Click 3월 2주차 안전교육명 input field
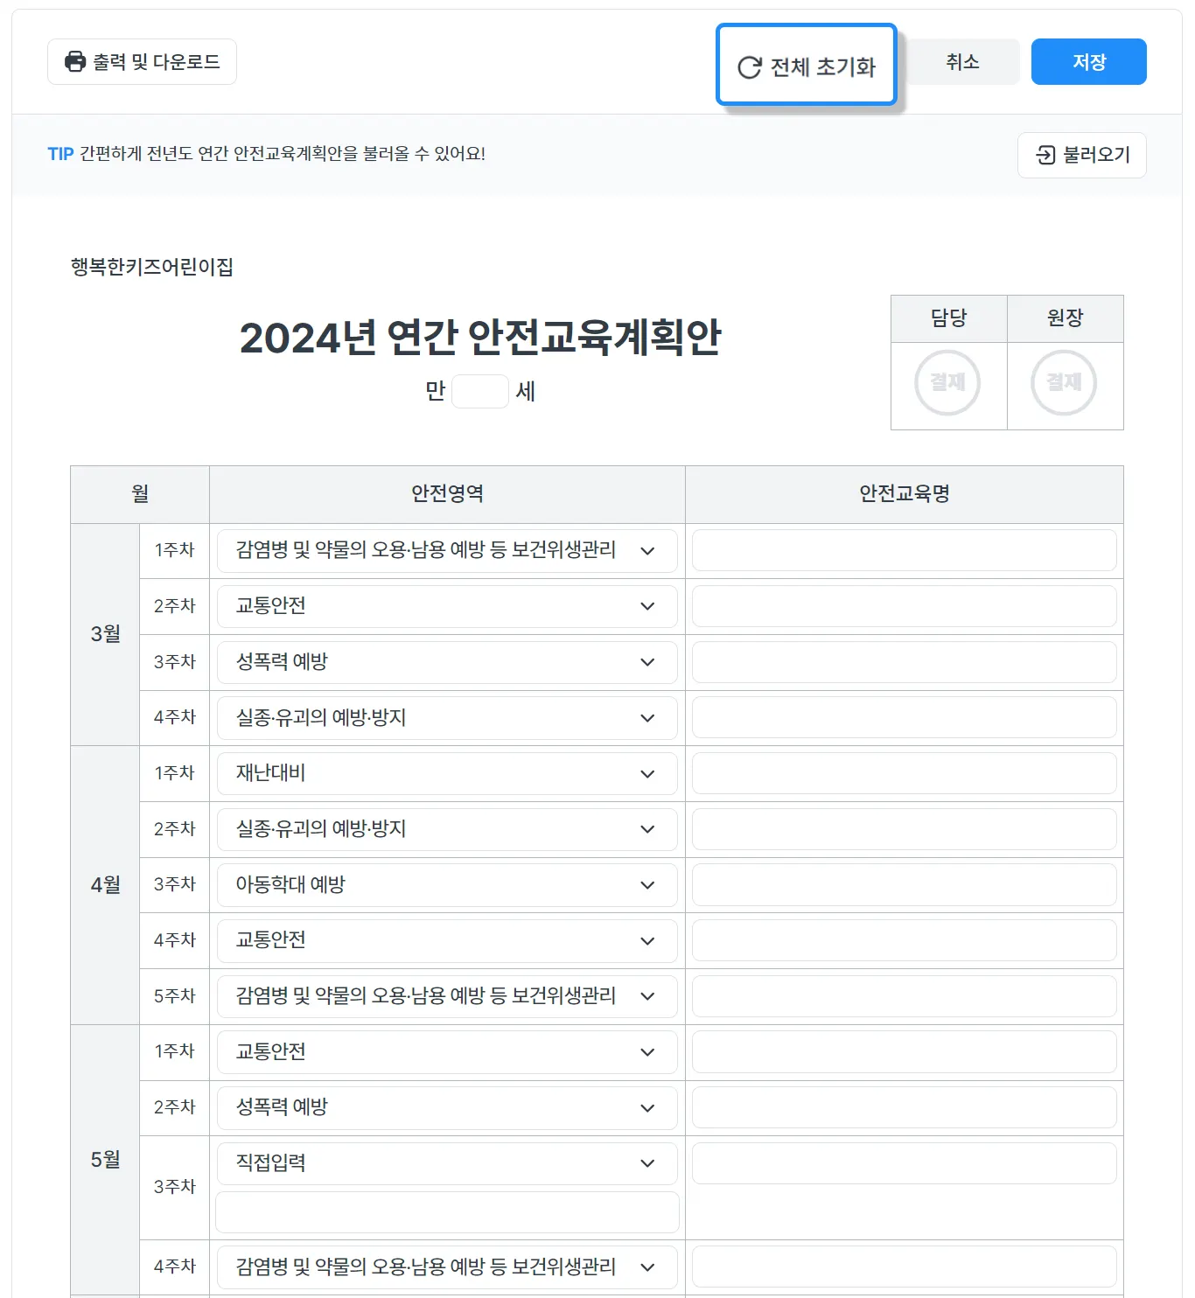This screenshot has width=1195, height=1298. click(905, 606)
